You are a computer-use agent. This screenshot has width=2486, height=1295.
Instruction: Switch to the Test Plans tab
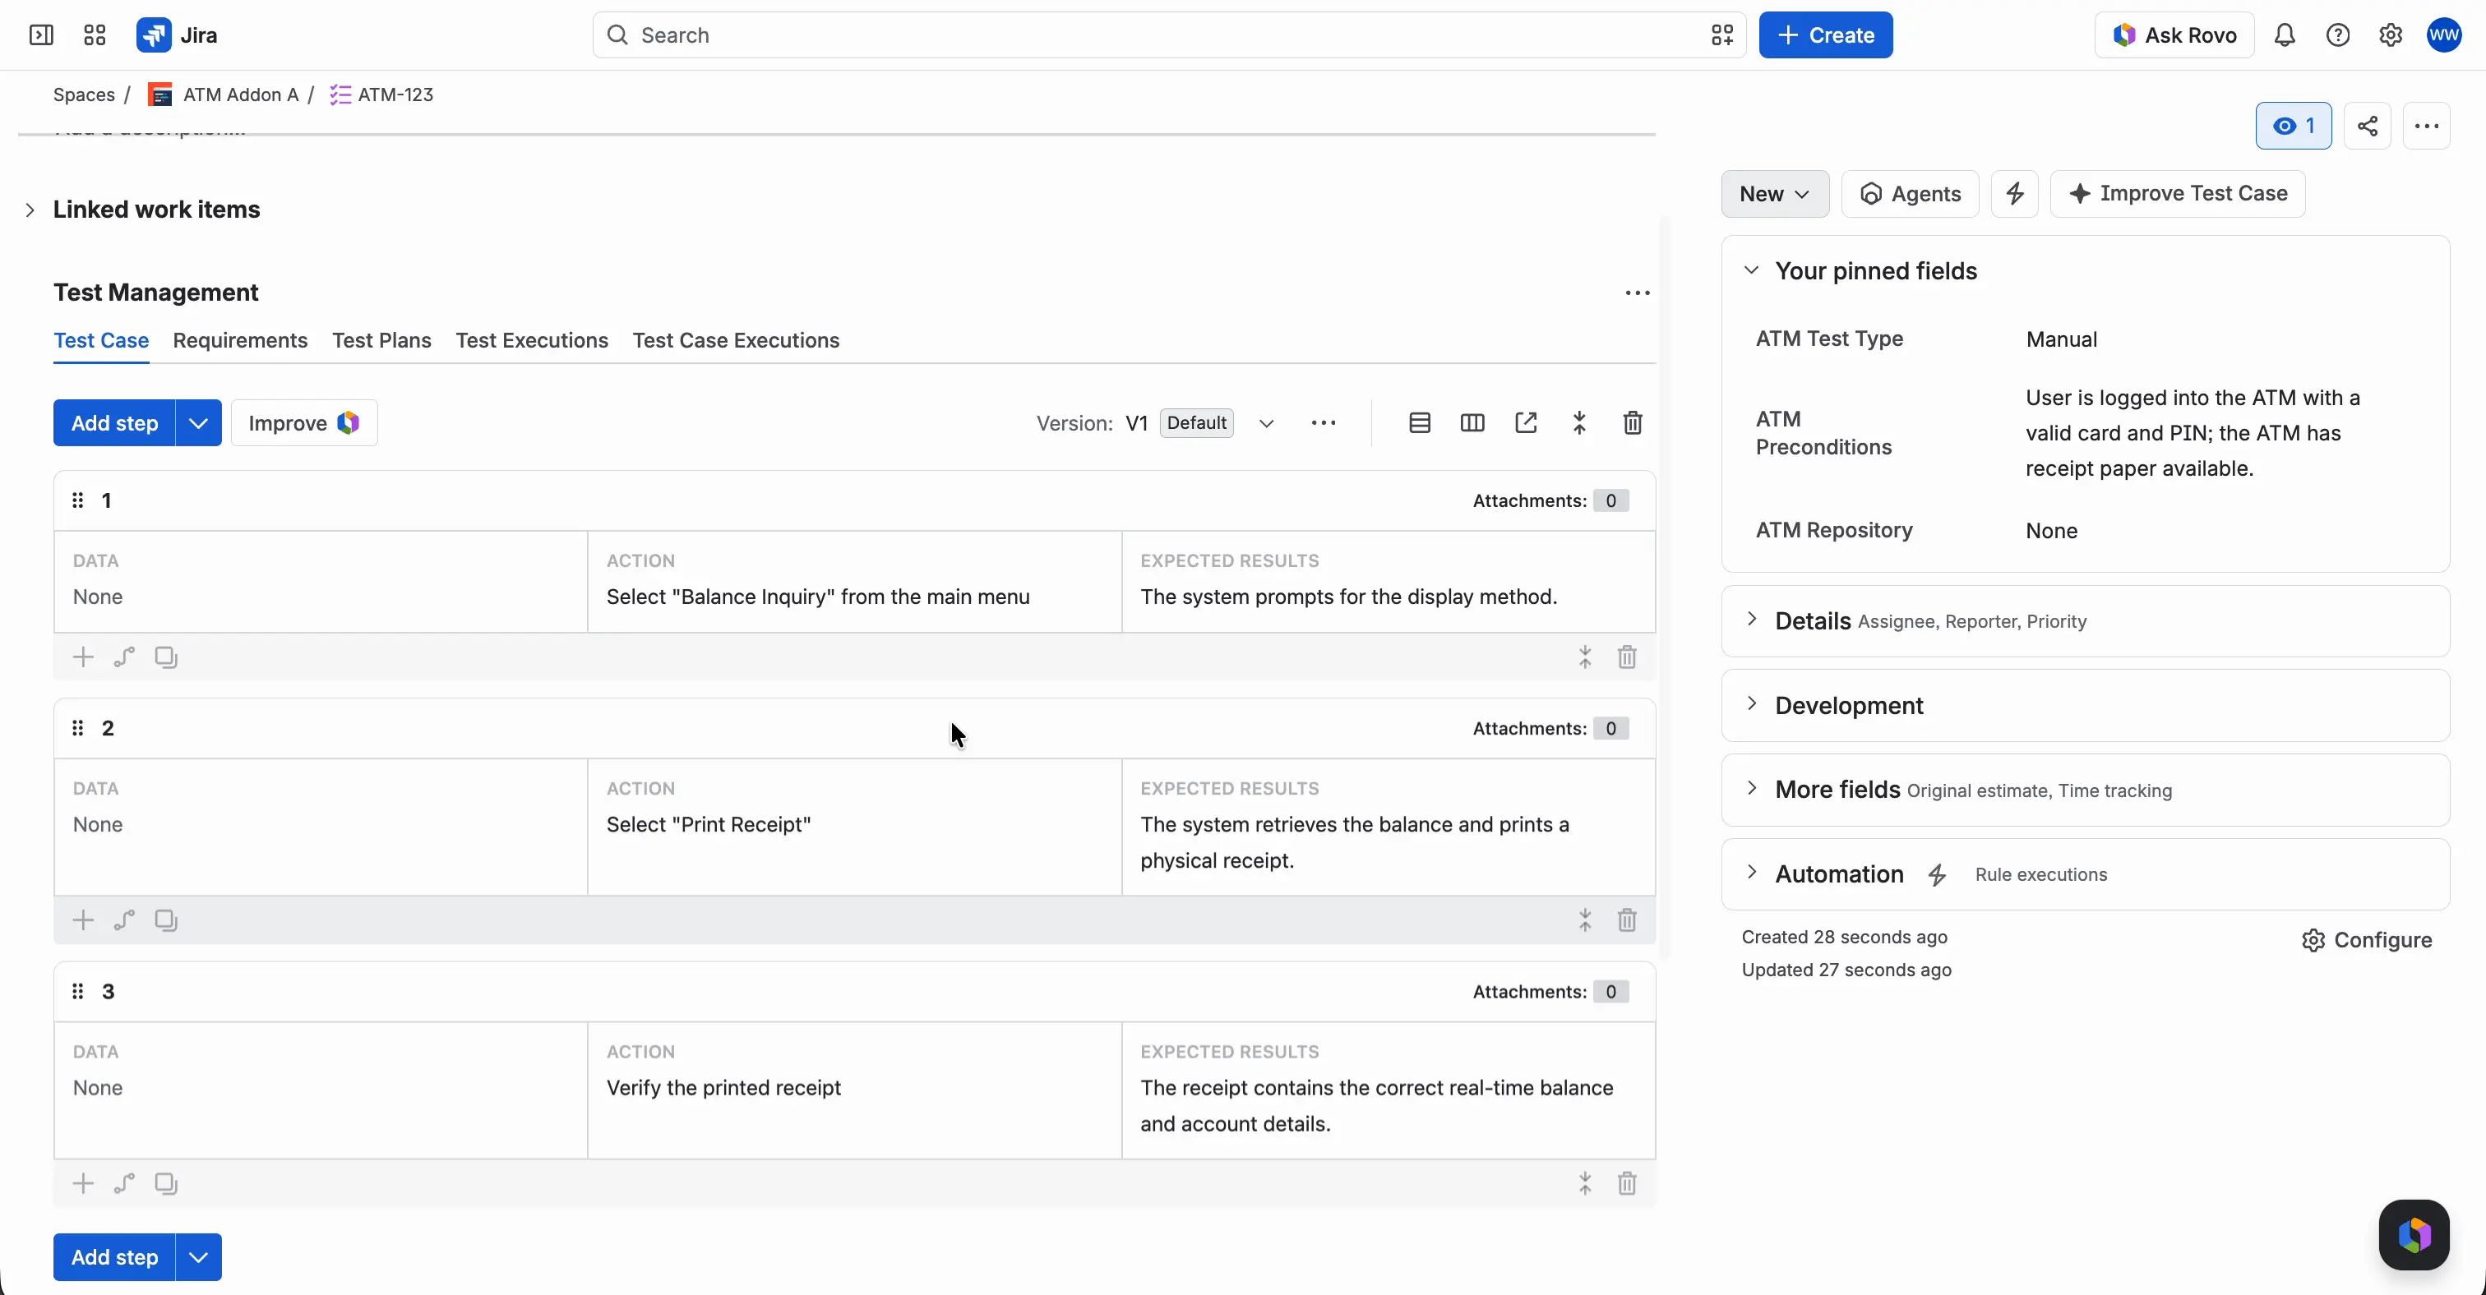tap(381, 340)
